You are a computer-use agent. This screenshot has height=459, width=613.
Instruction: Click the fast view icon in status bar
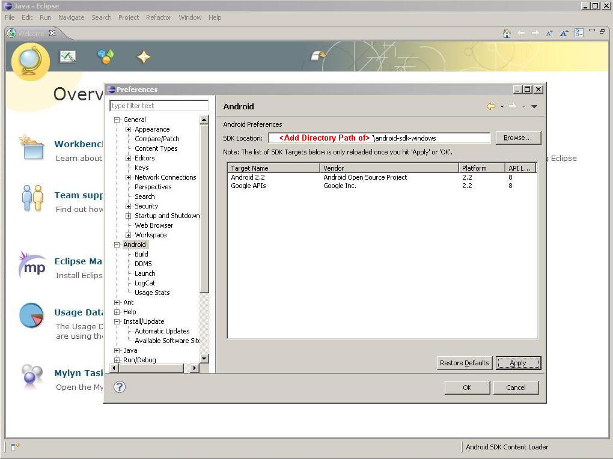(x=15, y=446)
